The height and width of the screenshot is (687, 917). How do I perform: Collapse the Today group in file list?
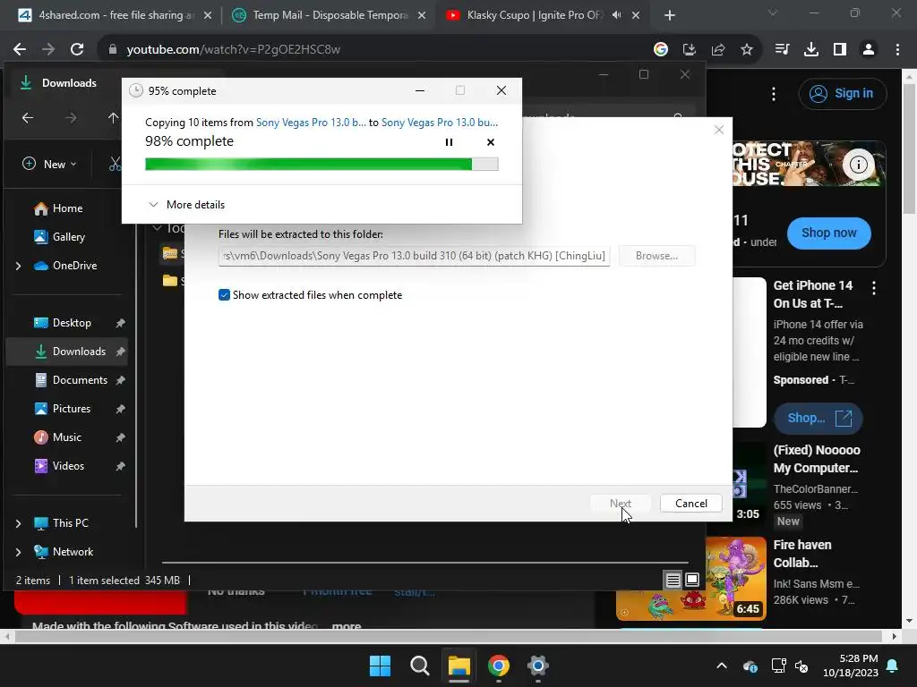coord(157,228)
